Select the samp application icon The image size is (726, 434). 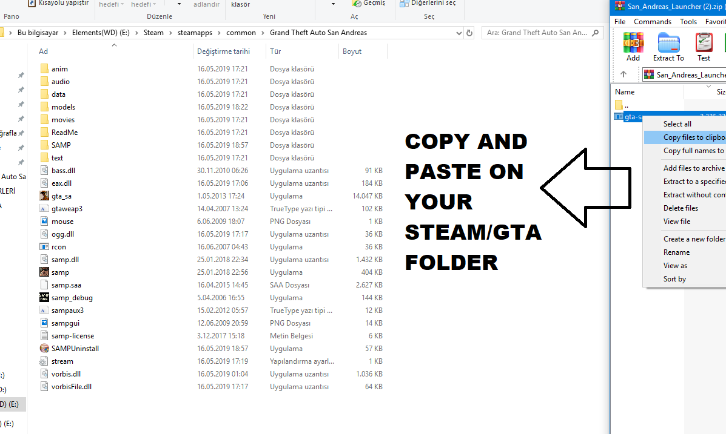pos(44,272)
